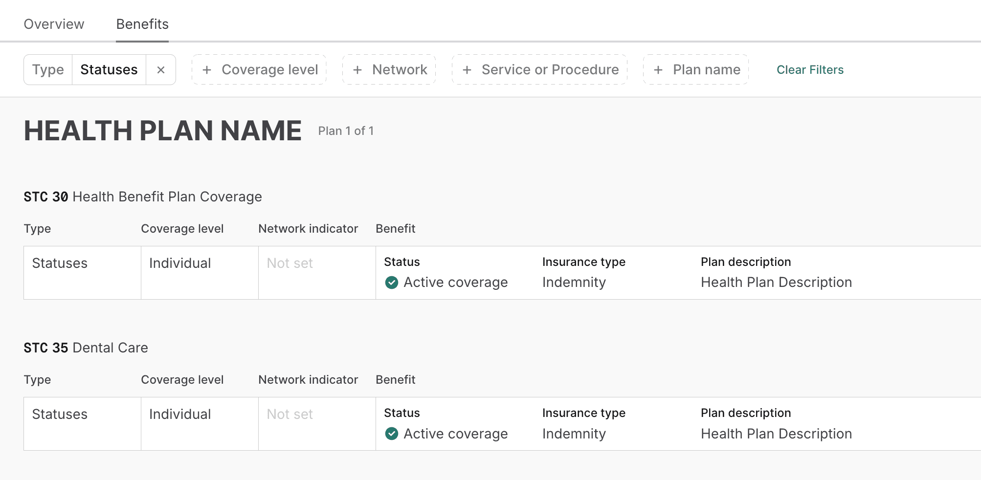Click plus icon on Plan name filter
981x480 pixels.
click(658, 70)
